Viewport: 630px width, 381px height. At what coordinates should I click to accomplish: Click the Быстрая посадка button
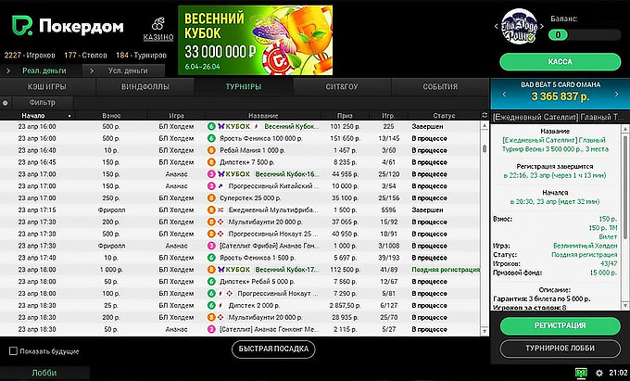click(273, 349)
